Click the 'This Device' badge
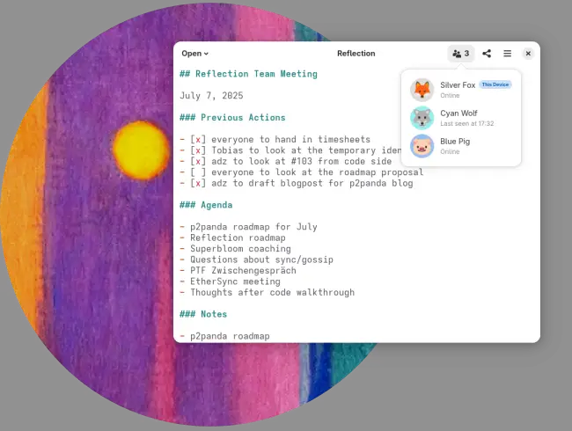This screenshot has width=572, height=431. [x=495, y=85]
